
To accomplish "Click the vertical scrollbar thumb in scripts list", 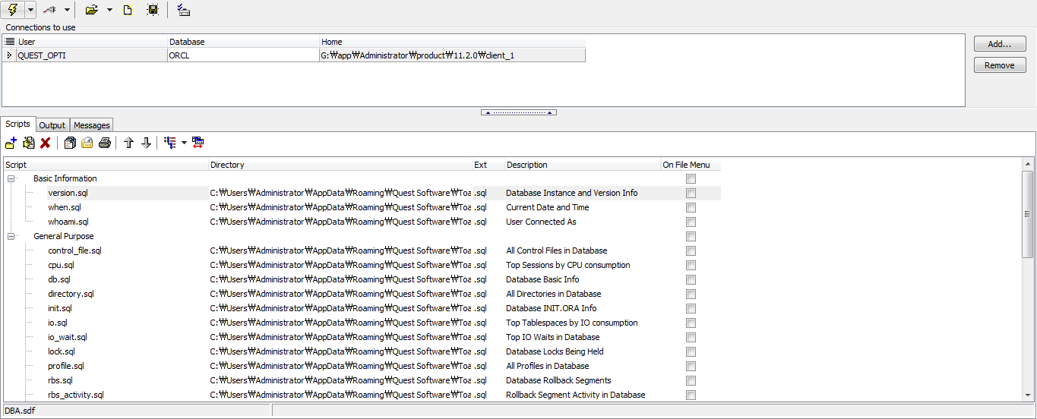I will [x=1027, y=213].
